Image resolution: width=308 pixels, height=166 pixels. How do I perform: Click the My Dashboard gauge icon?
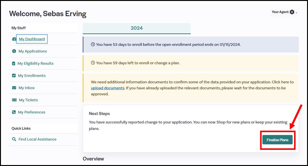coord(14,39)
